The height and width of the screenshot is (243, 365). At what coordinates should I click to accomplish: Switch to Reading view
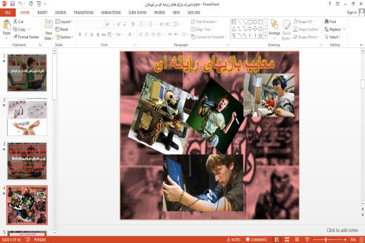click(x=297, y=239)
